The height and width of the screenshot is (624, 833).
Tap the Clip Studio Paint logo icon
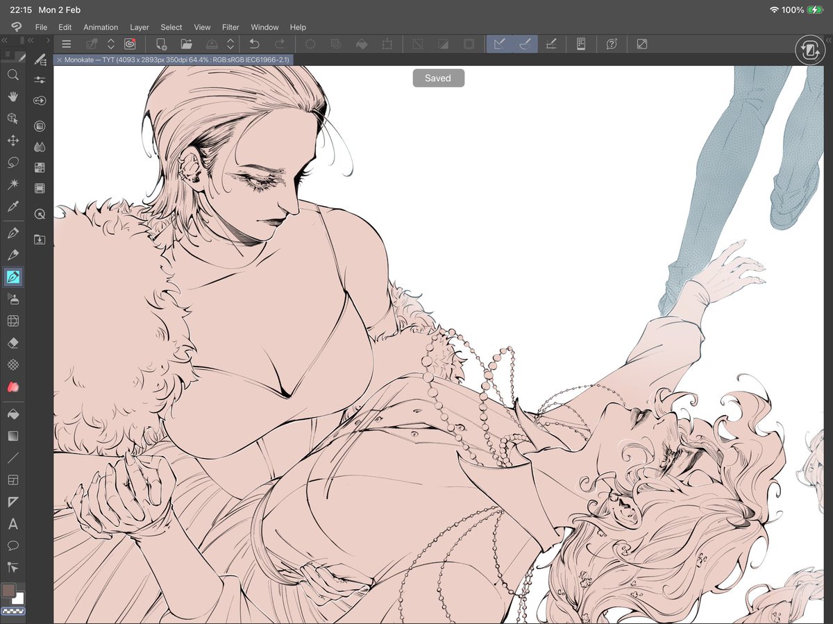tap(128, 43)
